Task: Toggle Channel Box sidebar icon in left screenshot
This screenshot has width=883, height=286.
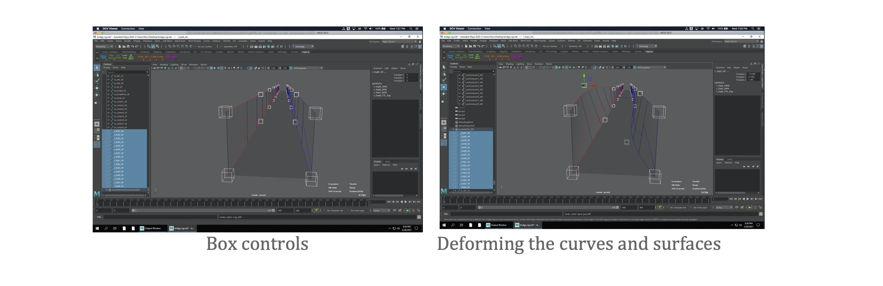Action: [x=420, y=47]
